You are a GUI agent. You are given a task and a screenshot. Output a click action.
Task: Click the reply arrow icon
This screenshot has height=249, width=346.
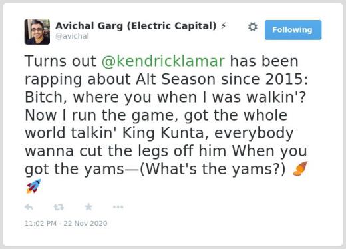click(29, 207)
